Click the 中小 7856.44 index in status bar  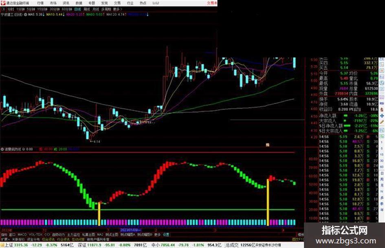pos(163,245)
